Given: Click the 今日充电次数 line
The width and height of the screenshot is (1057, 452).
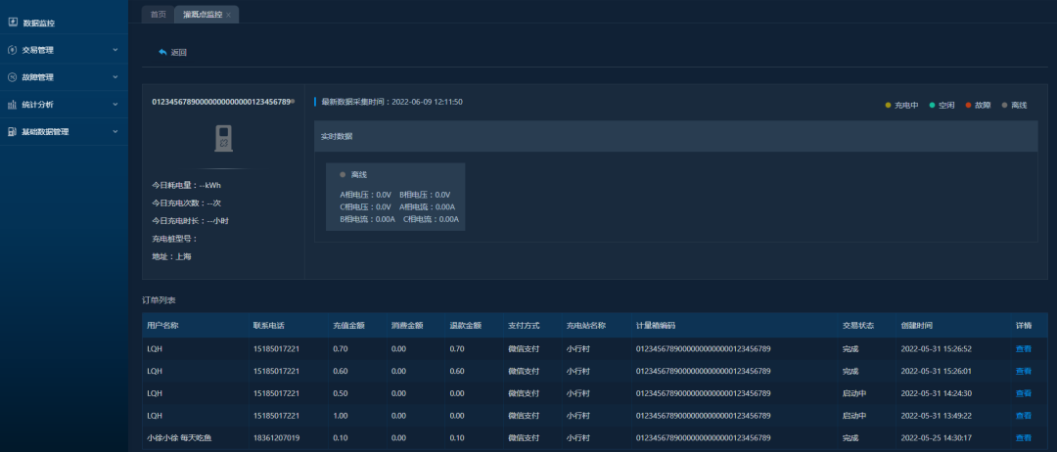Looking at the screenshot, I should click(x=187, y=203).
